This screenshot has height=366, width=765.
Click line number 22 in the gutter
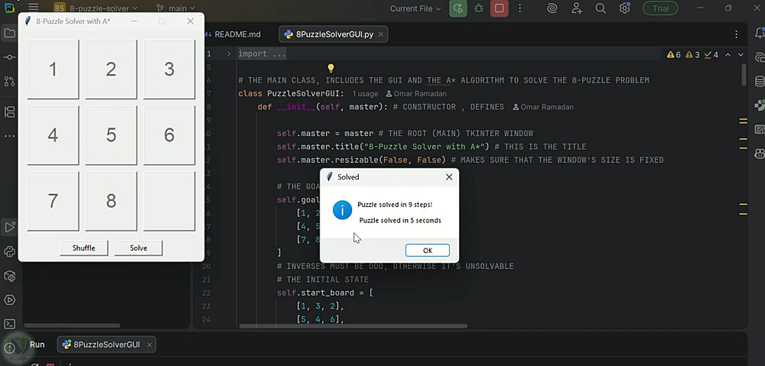tap(206, 293)
